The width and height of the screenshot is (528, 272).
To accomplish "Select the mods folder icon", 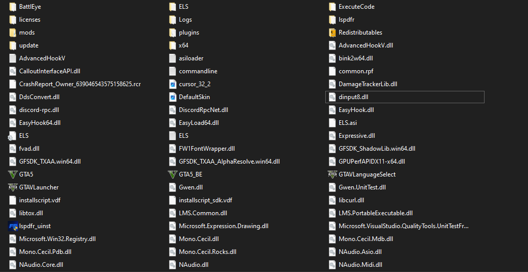I will click(12, 33).
